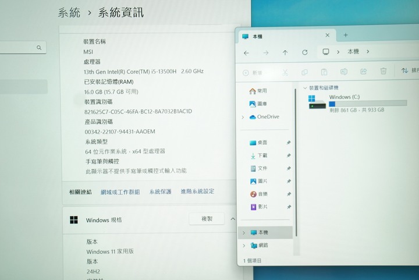Expand the 網路 tree node
Viewport: 419px width, 280px height.
(x=243, y=246)
